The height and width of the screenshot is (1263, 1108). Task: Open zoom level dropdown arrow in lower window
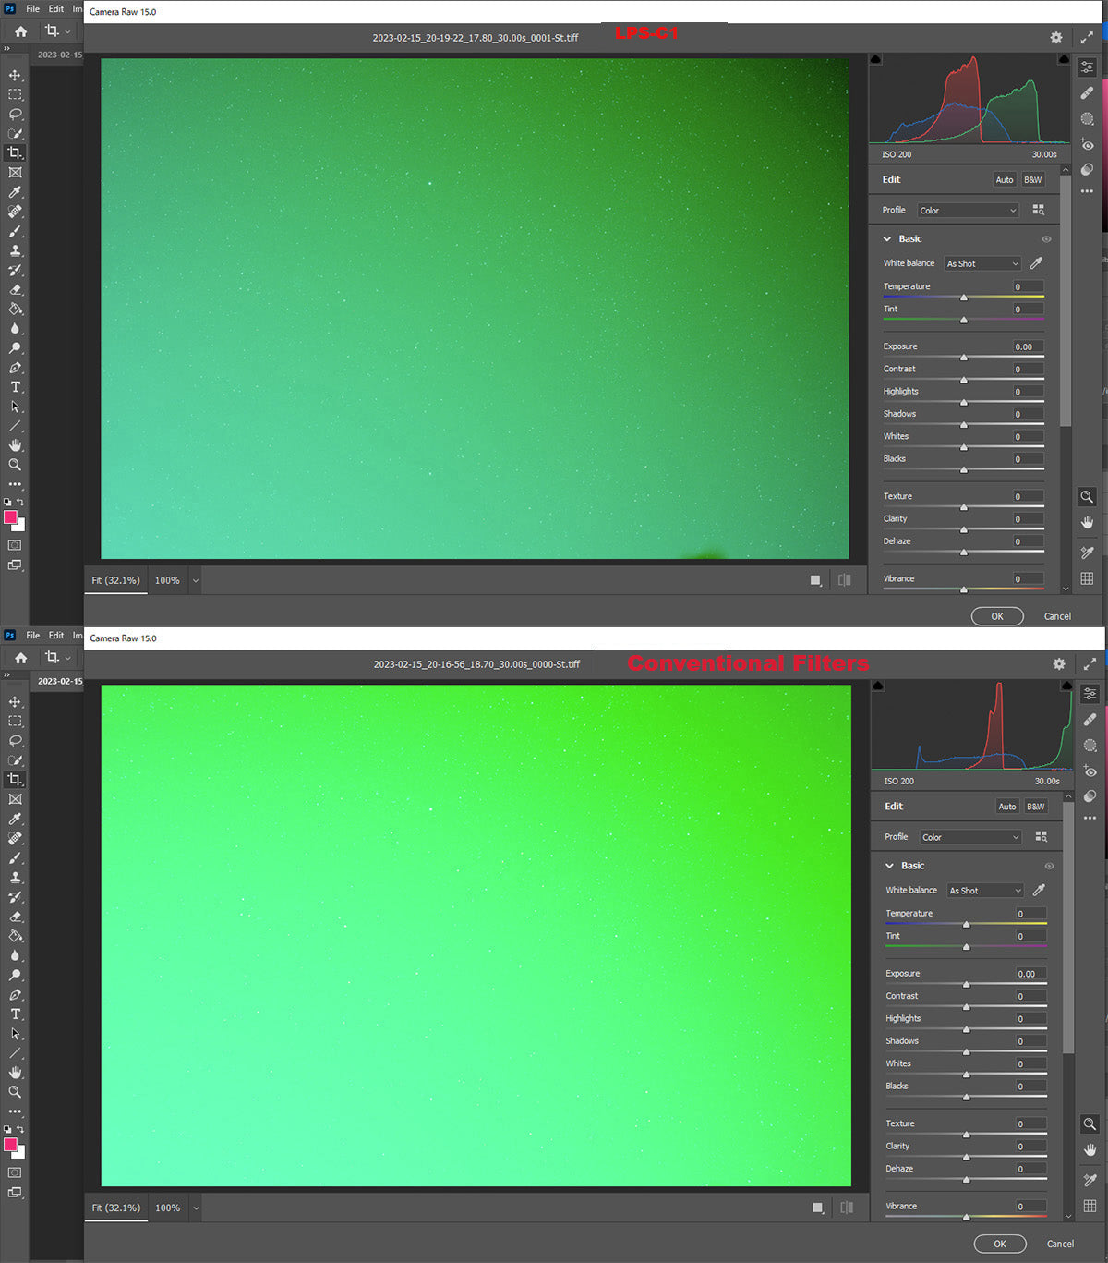tap(195, 1208)
